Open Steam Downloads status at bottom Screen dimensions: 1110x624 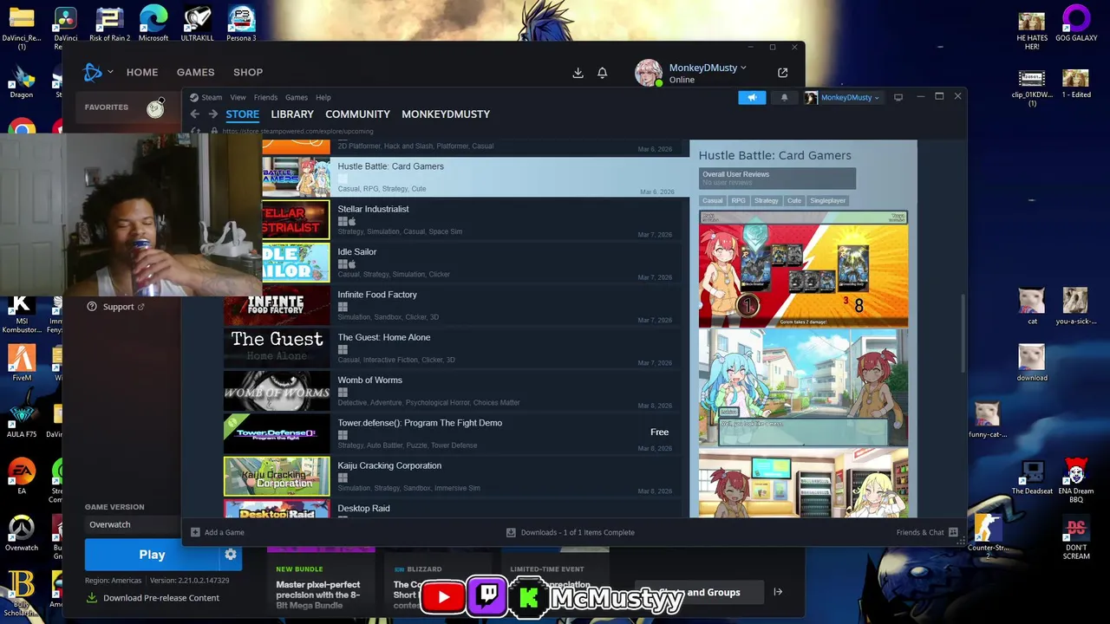point(571,532)
